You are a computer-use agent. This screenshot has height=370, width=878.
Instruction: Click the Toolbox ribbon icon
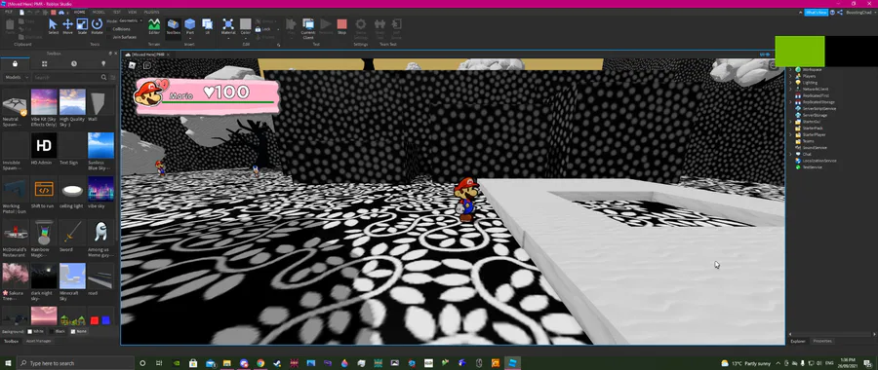[173, 26]
